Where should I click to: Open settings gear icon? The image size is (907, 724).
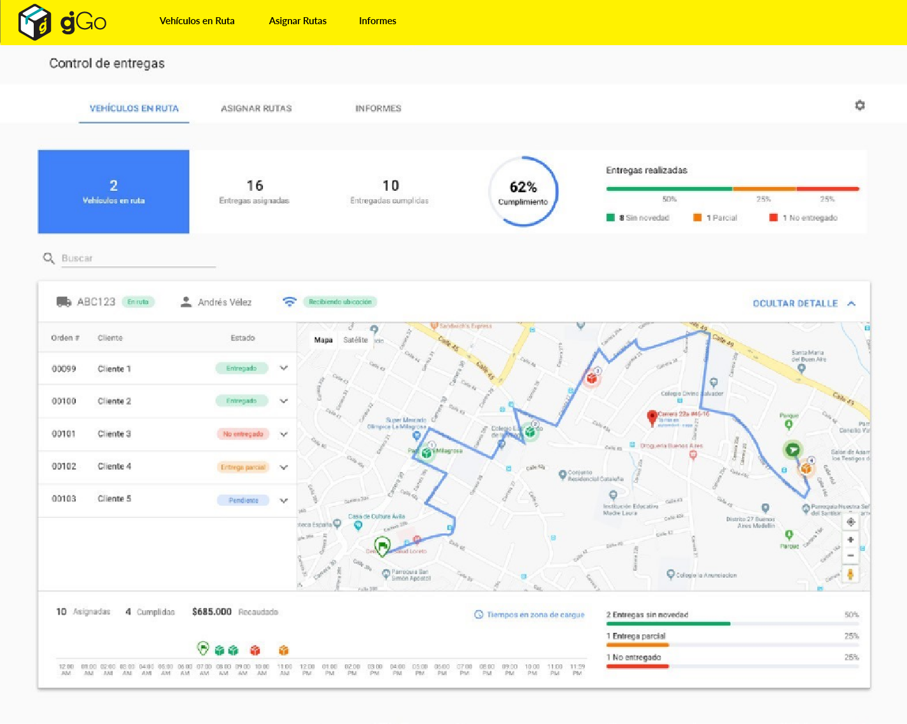[x=859, y=106]
